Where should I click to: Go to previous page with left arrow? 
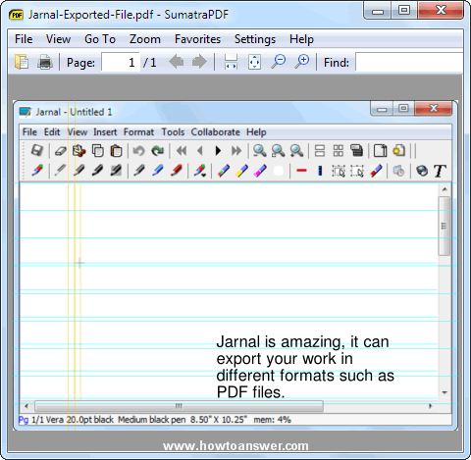(177, 62)
